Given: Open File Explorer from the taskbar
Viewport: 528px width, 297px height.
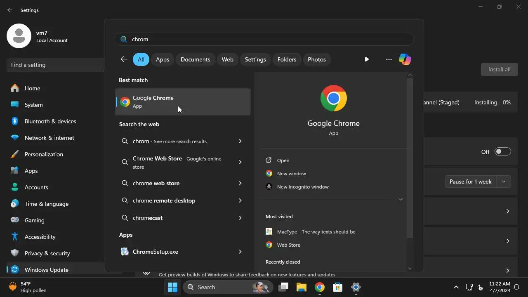Looking at the screenshot, I should 302,287.
